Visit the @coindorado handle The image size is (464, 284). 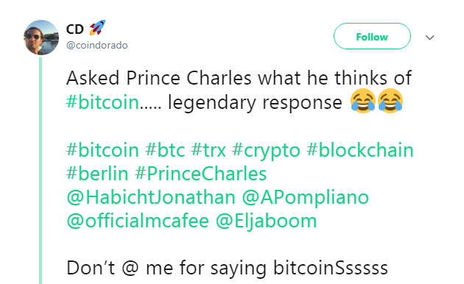(97, 45)
